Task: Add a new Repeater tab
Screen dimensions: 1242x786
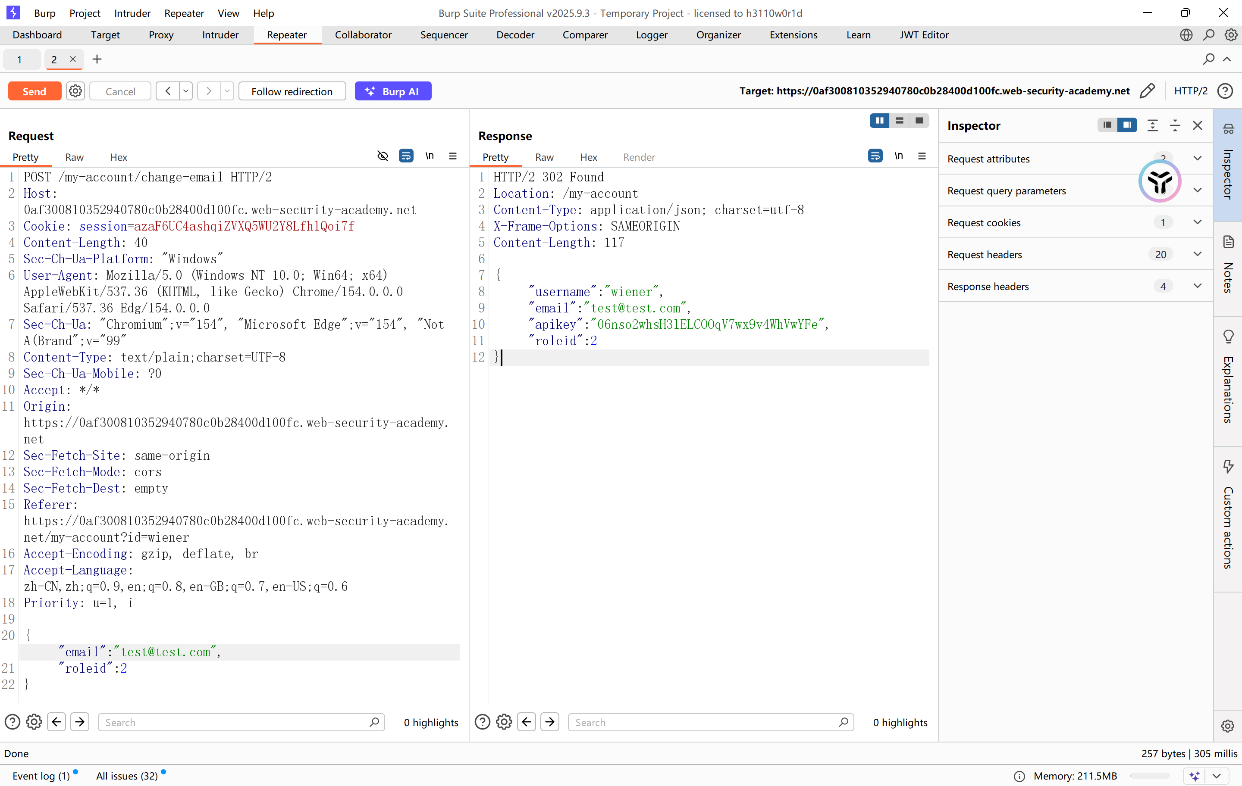Action: pos(97,59)
